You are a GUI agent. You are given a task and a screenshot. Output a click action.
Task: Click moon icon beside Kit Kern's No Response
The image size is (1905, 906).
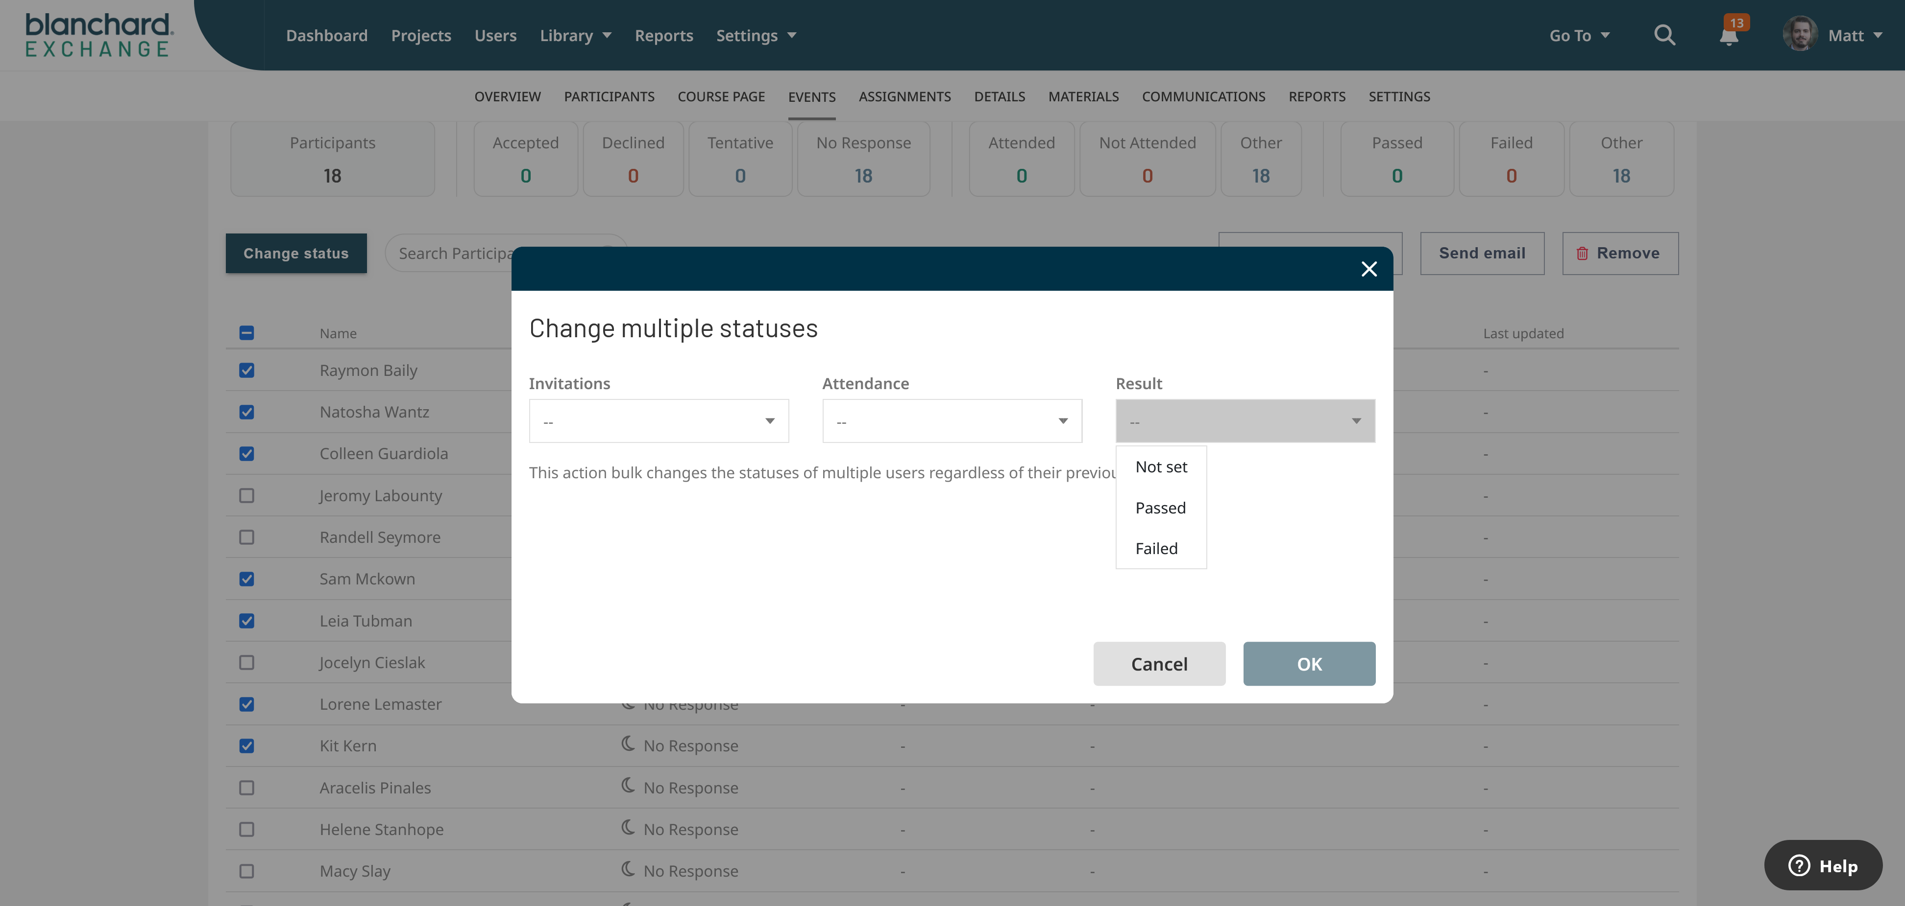click(x=628, y=743)
